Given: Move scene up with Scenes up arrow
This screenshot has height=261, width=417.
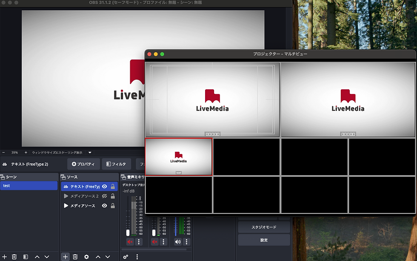Looking at the screenshot, I should click(x=37, y=257).
